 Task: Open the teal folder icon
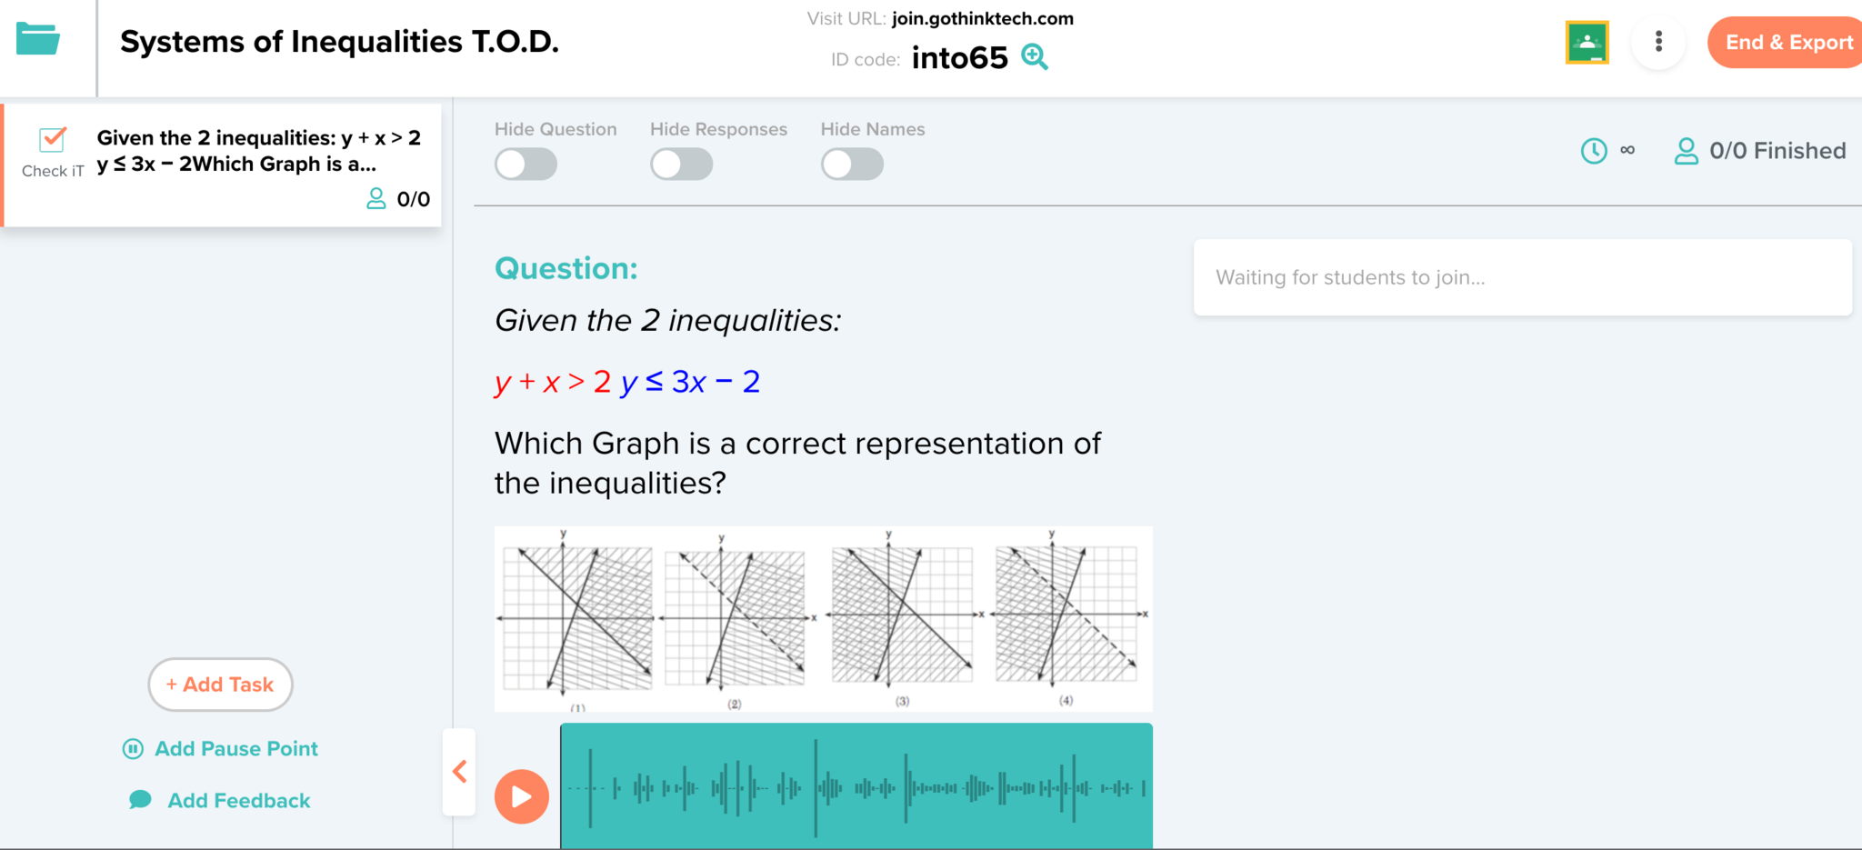click(38, 39)
